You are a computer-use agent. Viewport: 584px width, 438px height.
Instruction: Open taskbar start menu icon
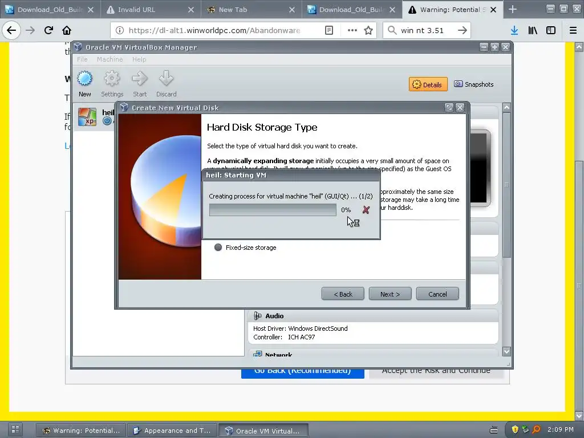pyautogui.click(x=15, y=429)
